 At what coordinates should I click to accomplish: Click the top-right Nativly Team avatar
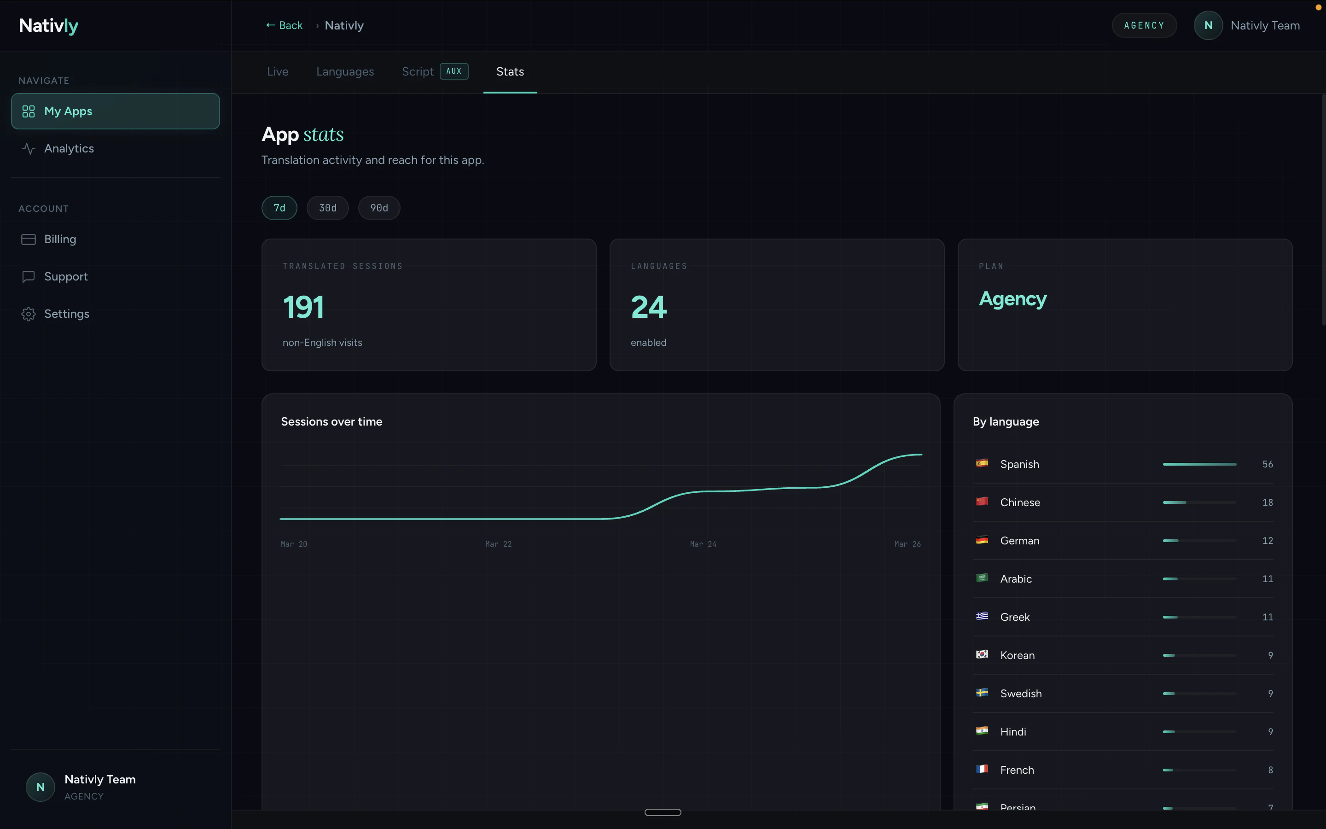click(1208, 26)
